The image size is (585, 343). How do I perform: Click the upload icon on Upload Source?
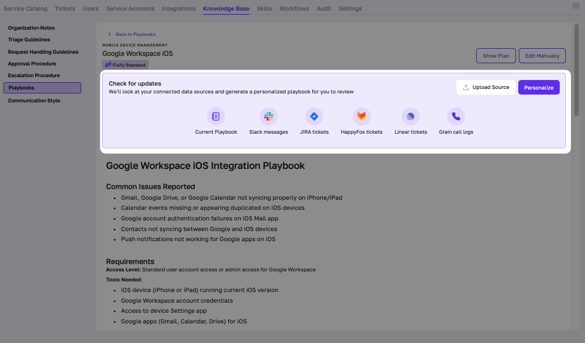click(466, 87)
